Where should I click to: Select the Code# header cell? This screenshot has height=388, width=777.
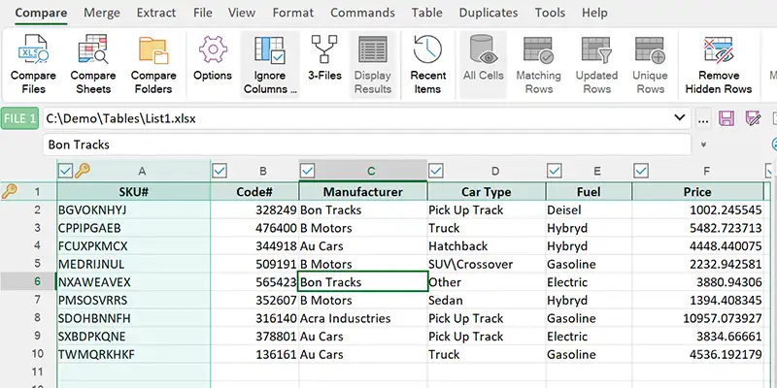tap(254, 191)
